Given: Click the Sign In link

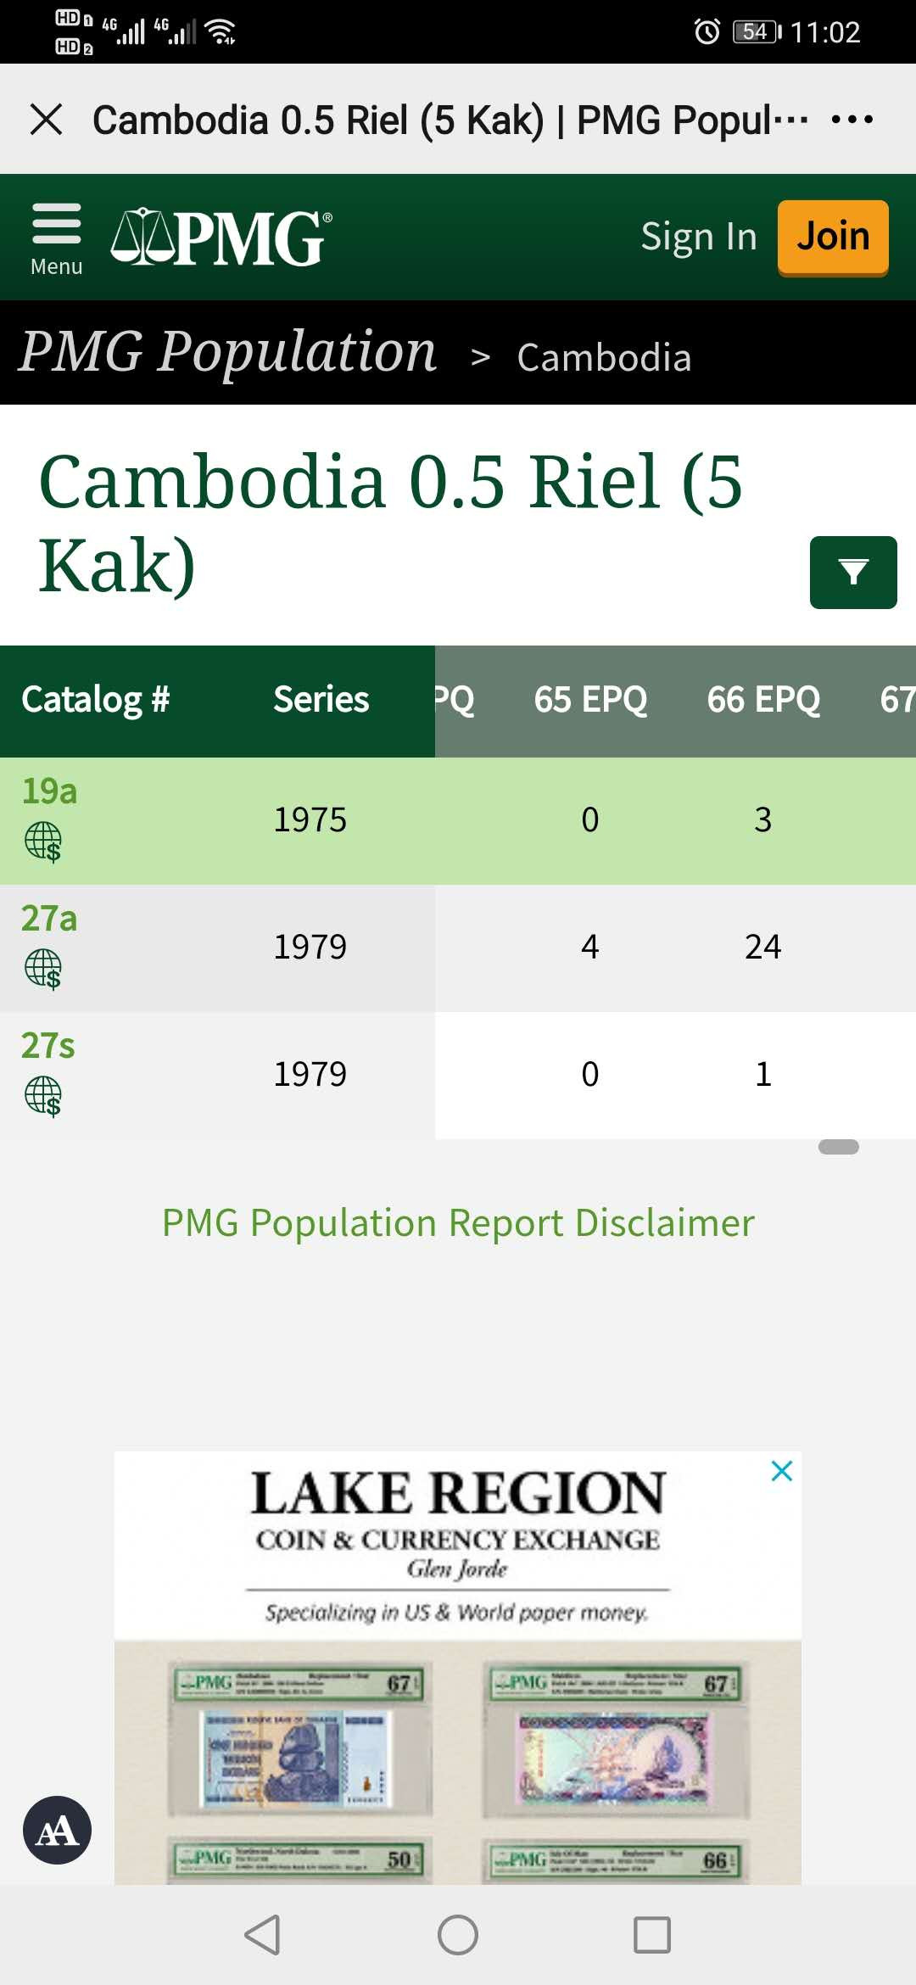Looking at the screenshot, I should 699,237.
